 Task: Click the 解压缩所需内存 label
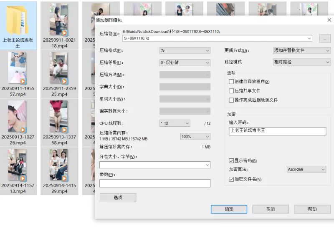click(116, 147)
